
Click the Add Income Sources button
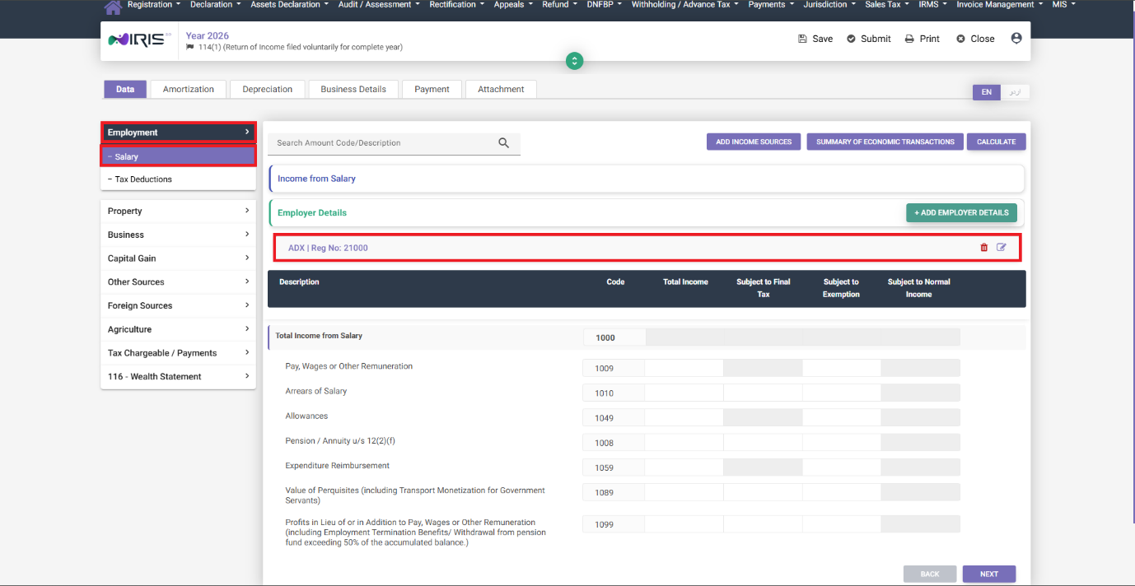click(754, 142)
